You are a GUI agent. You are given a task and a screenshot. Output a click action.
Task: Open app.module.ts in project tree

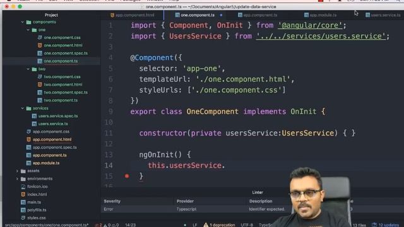click(46, 163)
